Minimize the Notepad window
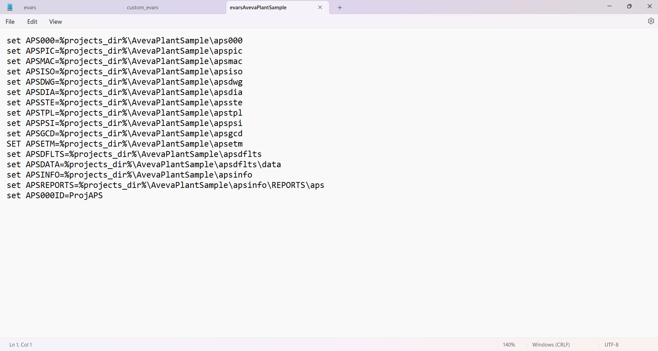Viewport: 658px width, 351px height. pyautogui.click(x=609, y=7)
